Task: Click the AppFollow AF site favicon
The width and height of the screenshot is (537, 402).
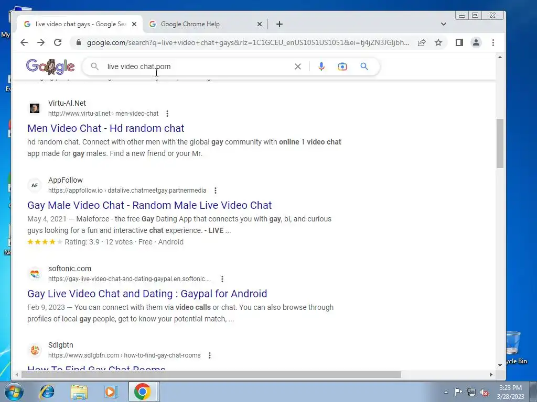Action: 35,185
